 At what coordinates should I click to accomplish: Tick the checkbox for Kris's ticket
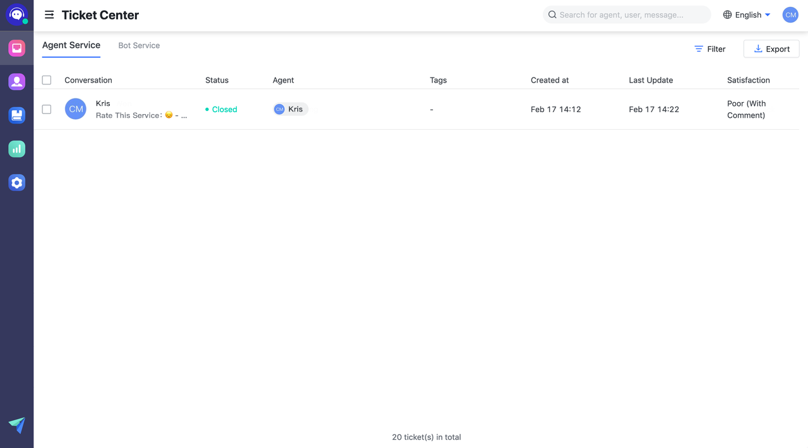click(x=47, y=109)
